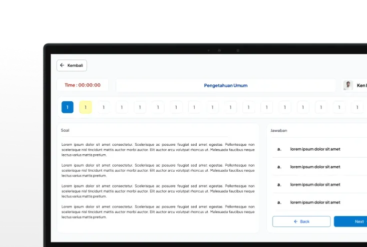Click the Kembali back arrow button
Image resolution: width=367 pixels, height=247 pixels.
[72, 65]
